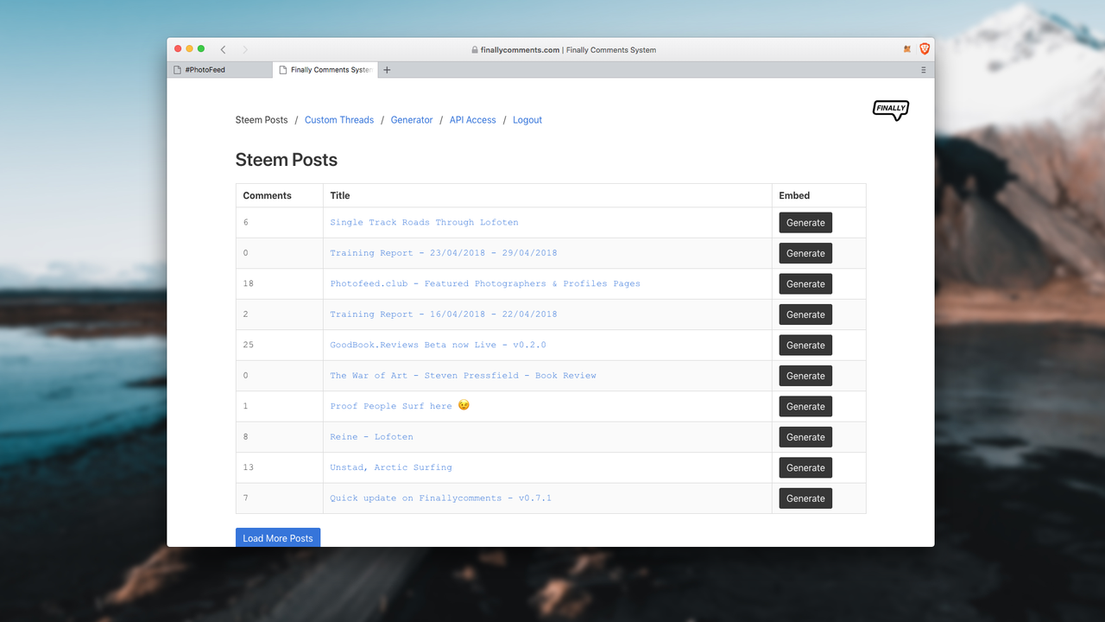The height and width of the screenshot is (622, 1105).
Task: Click the finallycomments.com address bar
Action: pyautogui.click(x=564, y=50)
